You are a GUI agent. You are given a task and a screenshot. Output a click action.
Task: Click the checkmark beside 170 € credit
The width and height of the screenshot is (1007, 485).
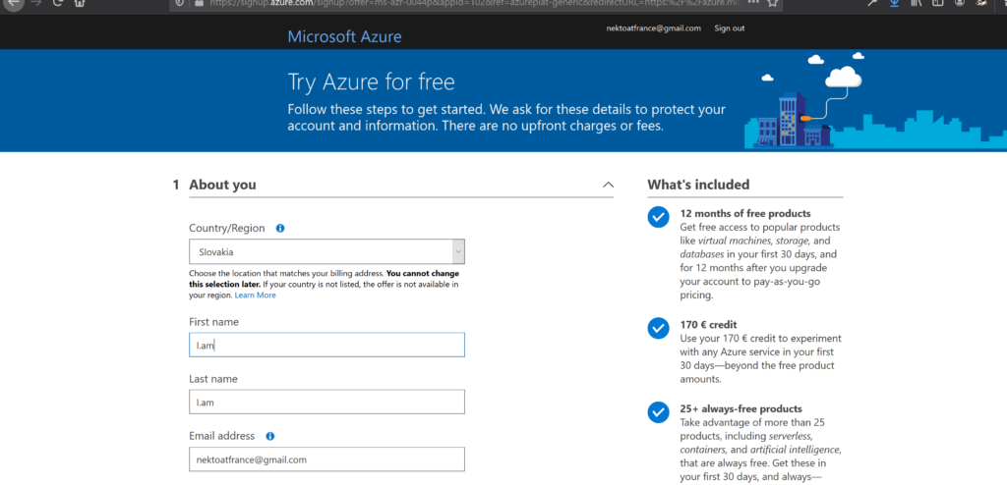tap(658, 328)
